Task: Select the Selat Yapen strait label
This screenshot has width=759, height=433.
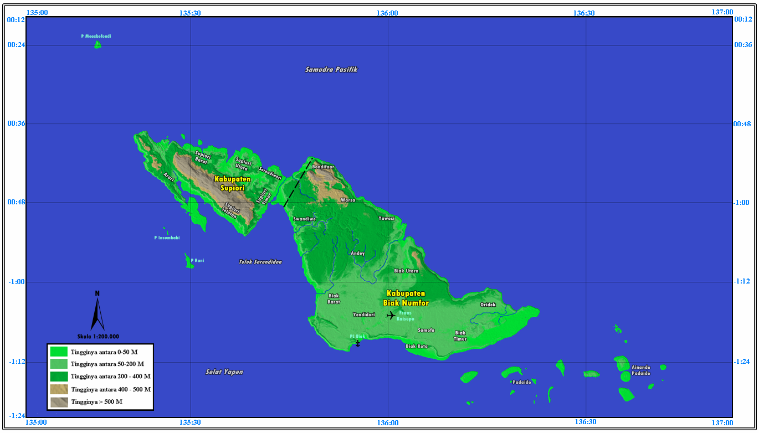Action: tap(224, 372)
